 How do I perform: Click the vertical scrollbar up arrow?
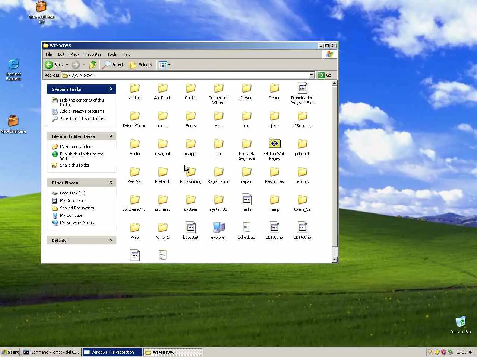coord(334,83)
